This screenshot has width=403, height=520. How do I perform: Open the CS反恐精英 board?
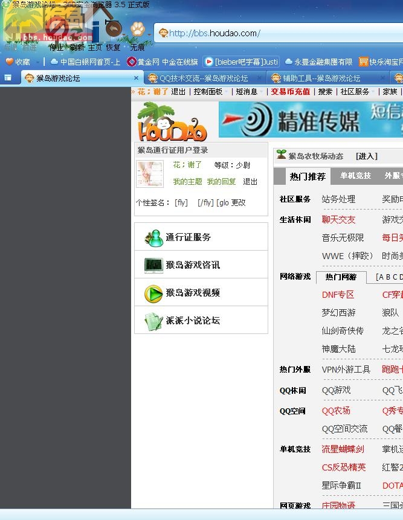pos(344,467)
